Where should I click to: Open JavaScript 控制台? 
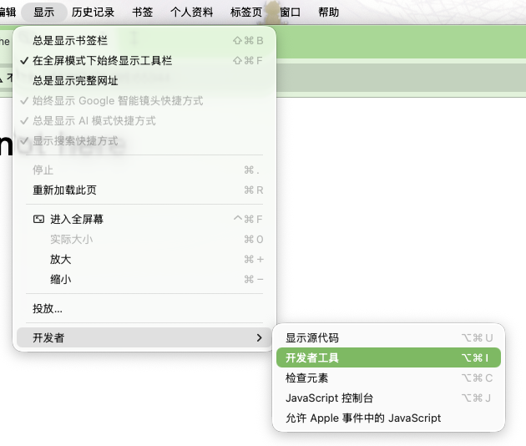point(329,398)
